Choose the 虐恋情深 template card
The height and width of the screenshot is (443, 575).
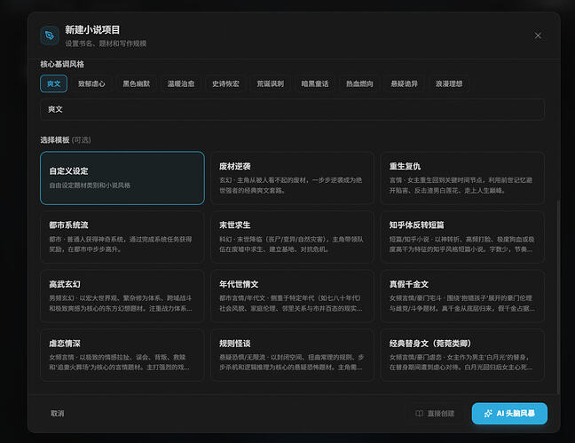click(x=122, y=355)
